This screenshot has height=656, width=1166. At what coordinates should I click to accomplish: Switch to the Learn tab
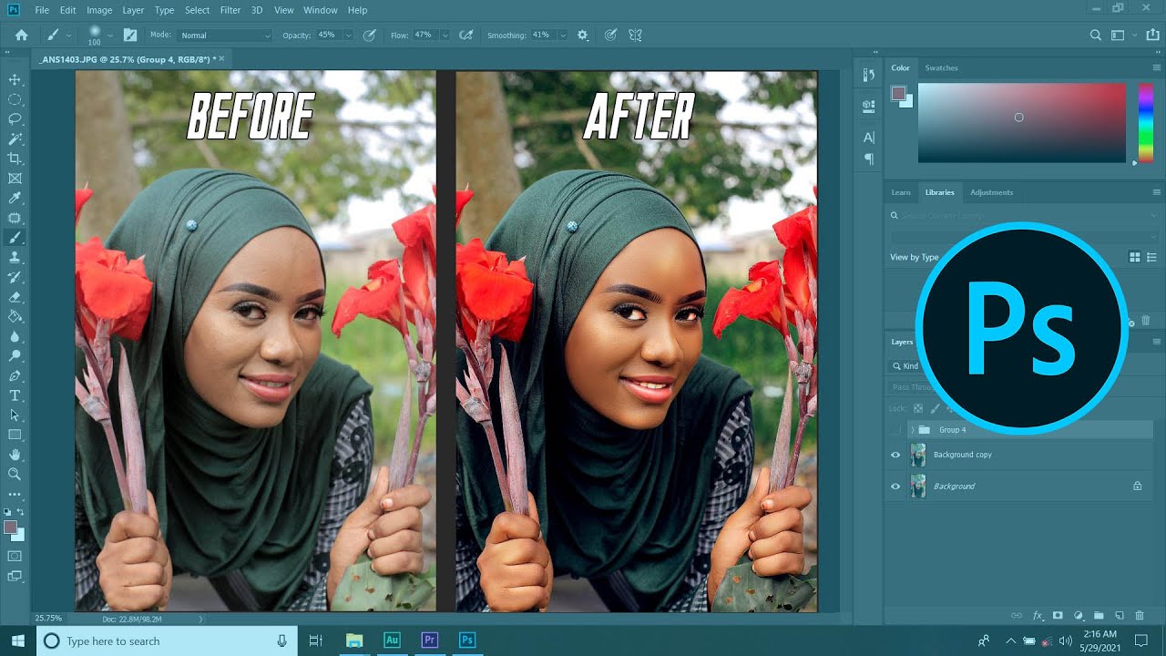901,192
